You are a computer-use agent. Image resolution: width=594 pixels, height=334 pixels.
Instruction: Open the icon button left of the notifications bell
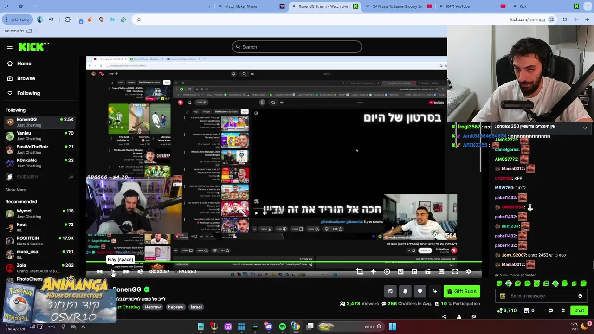coord(390,291)
